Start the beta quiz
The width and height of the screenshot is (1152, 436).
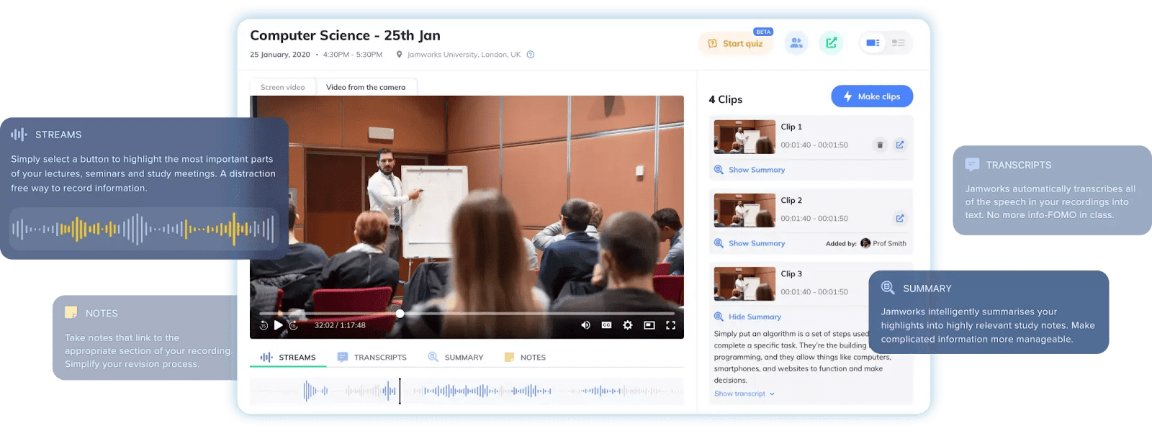pos(736,44)
